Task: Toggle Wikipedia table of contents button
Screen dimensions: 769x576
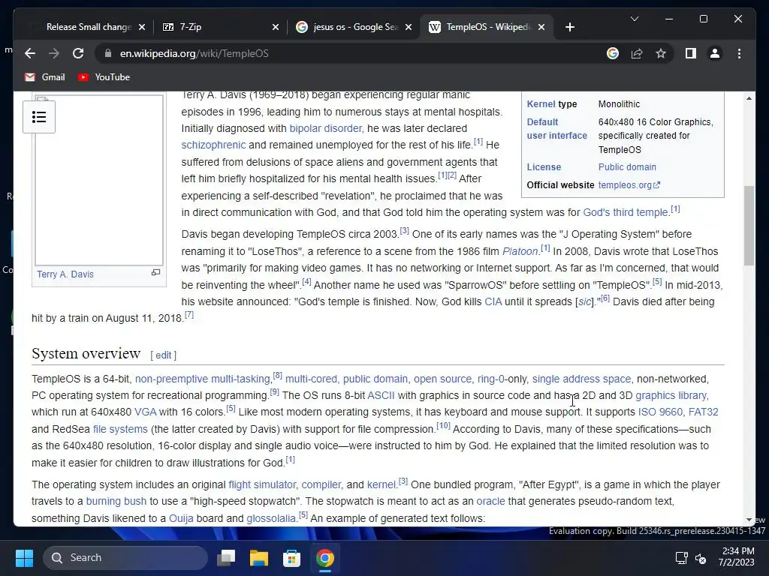Action: pos(39,117)
